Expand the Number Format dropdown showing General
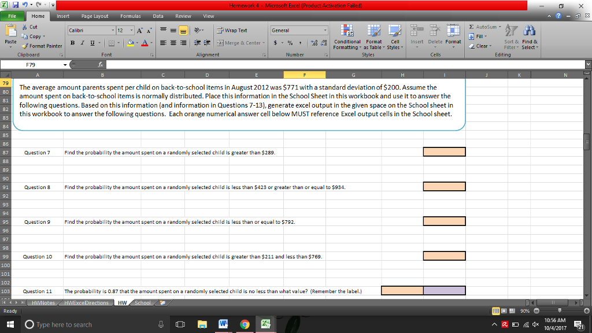The height and width of the screenshot is (333, 592). (x=324, y=30)
